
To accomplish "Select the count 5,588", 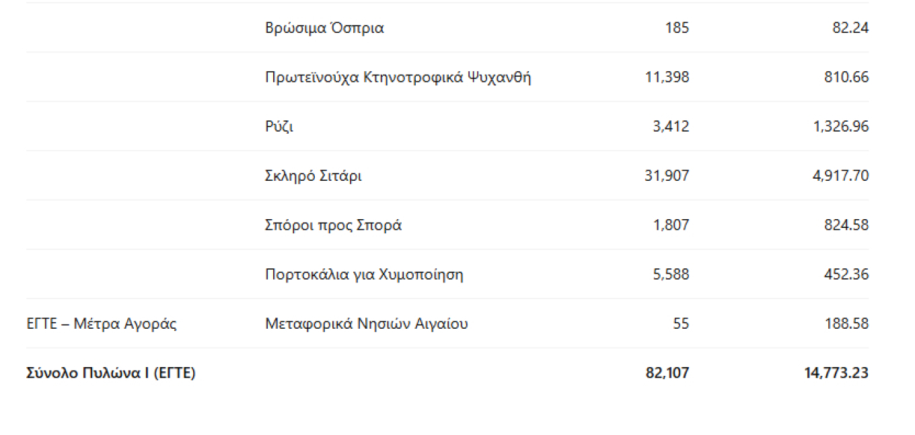I will 671,274.
